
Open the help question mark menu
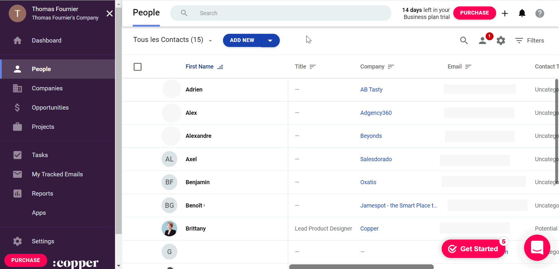tap(540, 13)
